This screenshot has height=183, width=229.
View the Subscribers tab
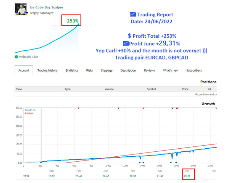tap(194, 71)
